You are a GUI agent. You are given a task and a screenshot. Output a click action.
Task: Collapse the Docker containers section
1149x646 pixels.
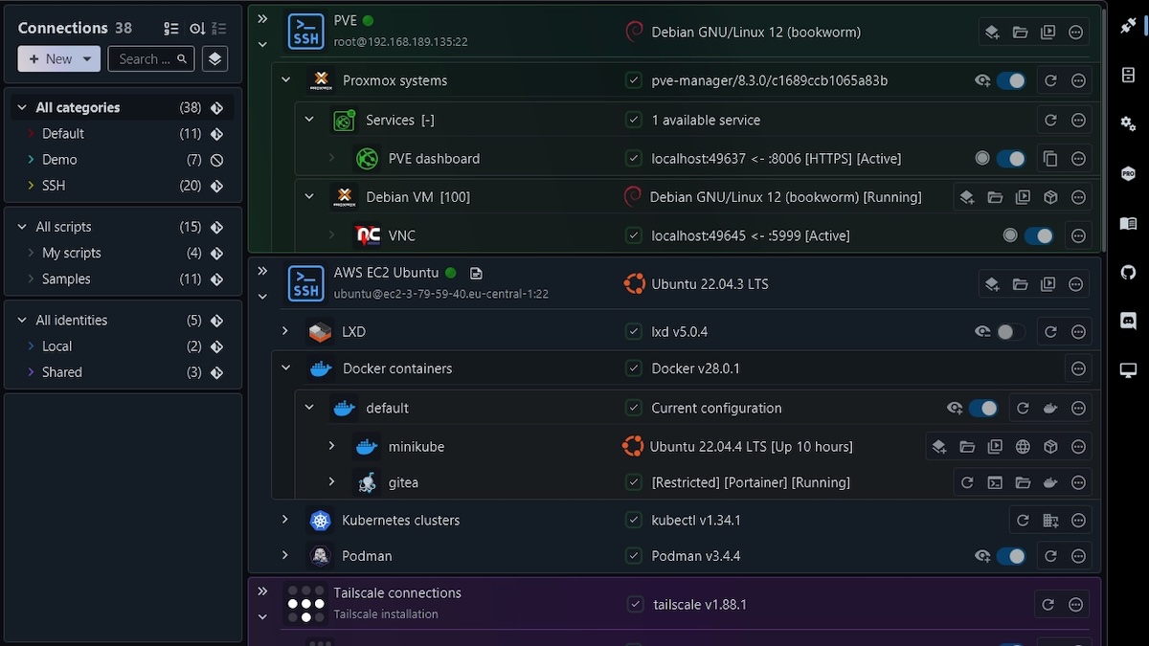[285, 368]
